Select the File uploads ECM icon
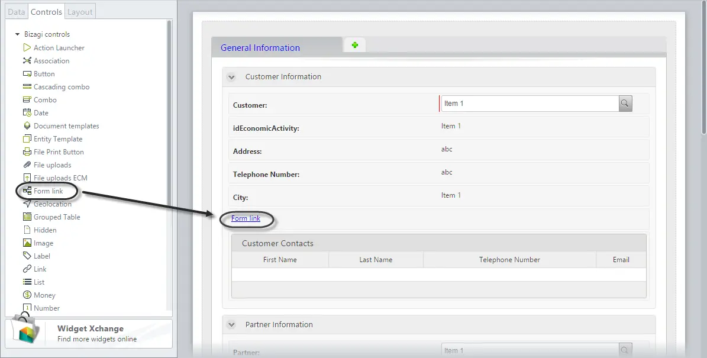Image resolution: width=707 pixels, height=358 pixels. tap(27, 178)
